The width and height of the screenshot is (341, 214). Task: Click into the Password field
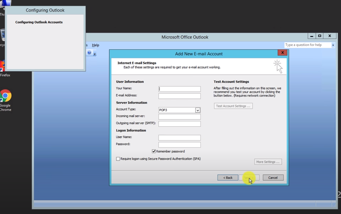(x=180, y=145)
